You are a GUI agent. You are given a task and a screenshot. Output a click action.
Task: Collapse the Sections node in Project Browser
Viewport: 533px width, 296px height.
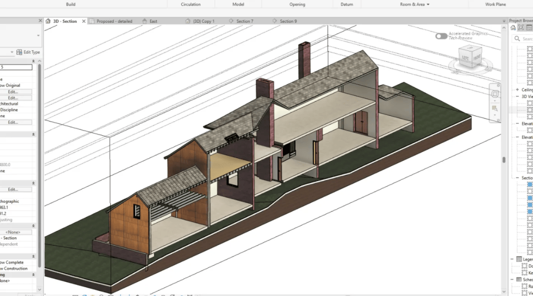[517, 178]
